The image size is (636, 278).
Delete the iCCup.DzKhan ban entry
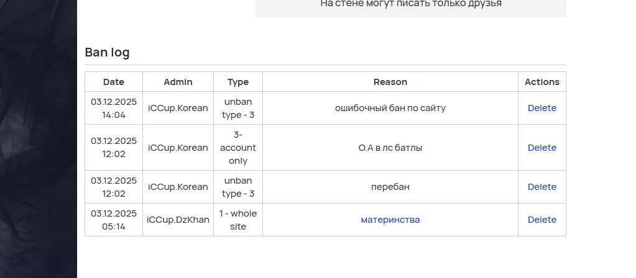(542, 220)
